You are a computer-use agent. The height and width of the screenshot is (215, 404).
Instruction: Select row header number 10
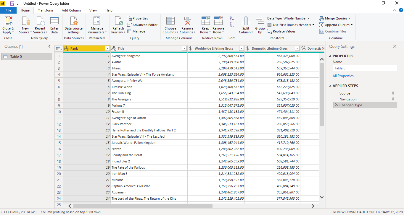point(59,112)
